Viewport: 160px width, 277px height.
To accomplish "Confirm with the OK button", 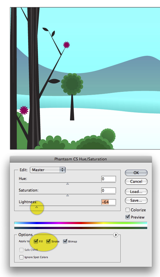I will coord(136,173).
